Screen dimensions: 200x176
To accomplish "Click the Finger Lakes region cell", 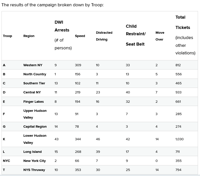I will pos(34,102).
